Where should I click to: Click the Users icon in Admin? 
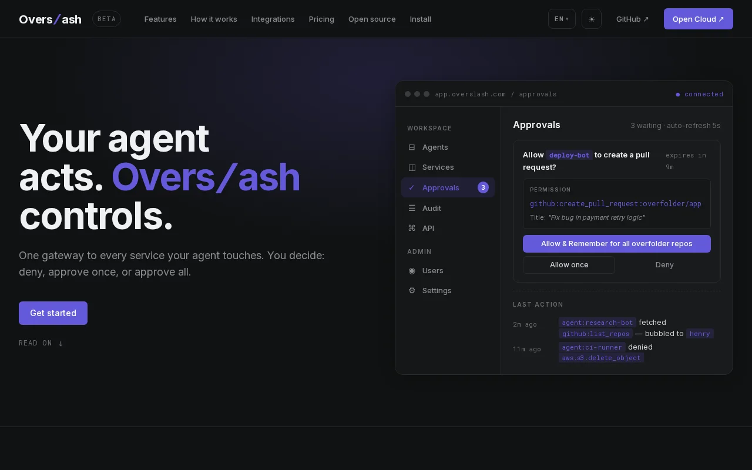point(412,270)
